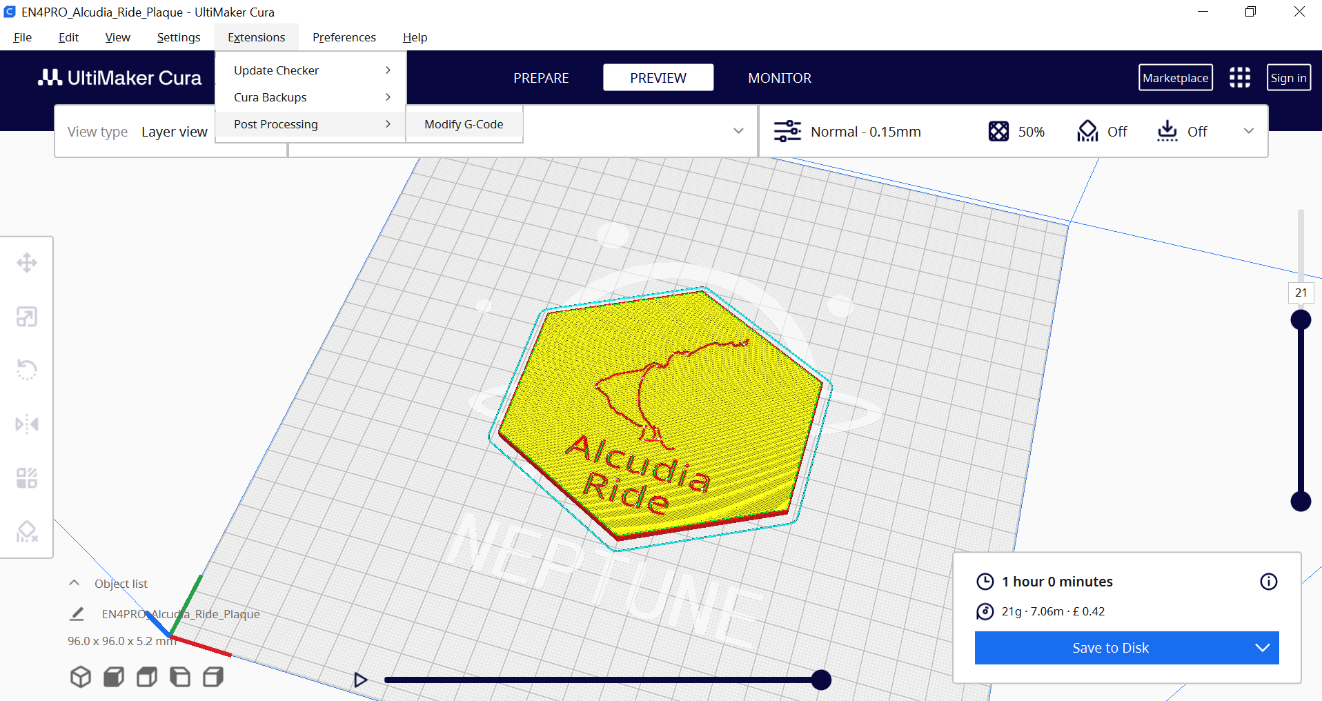Viewport: 1322px width, 701px height.
Task: Click the adhesion Off icon
Action: (x=1167, y=131)
